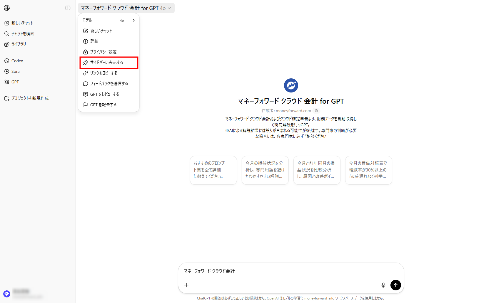Click the lock icon beside プライバシー設定
Viewport: 491px width, 303px height.
86,52
